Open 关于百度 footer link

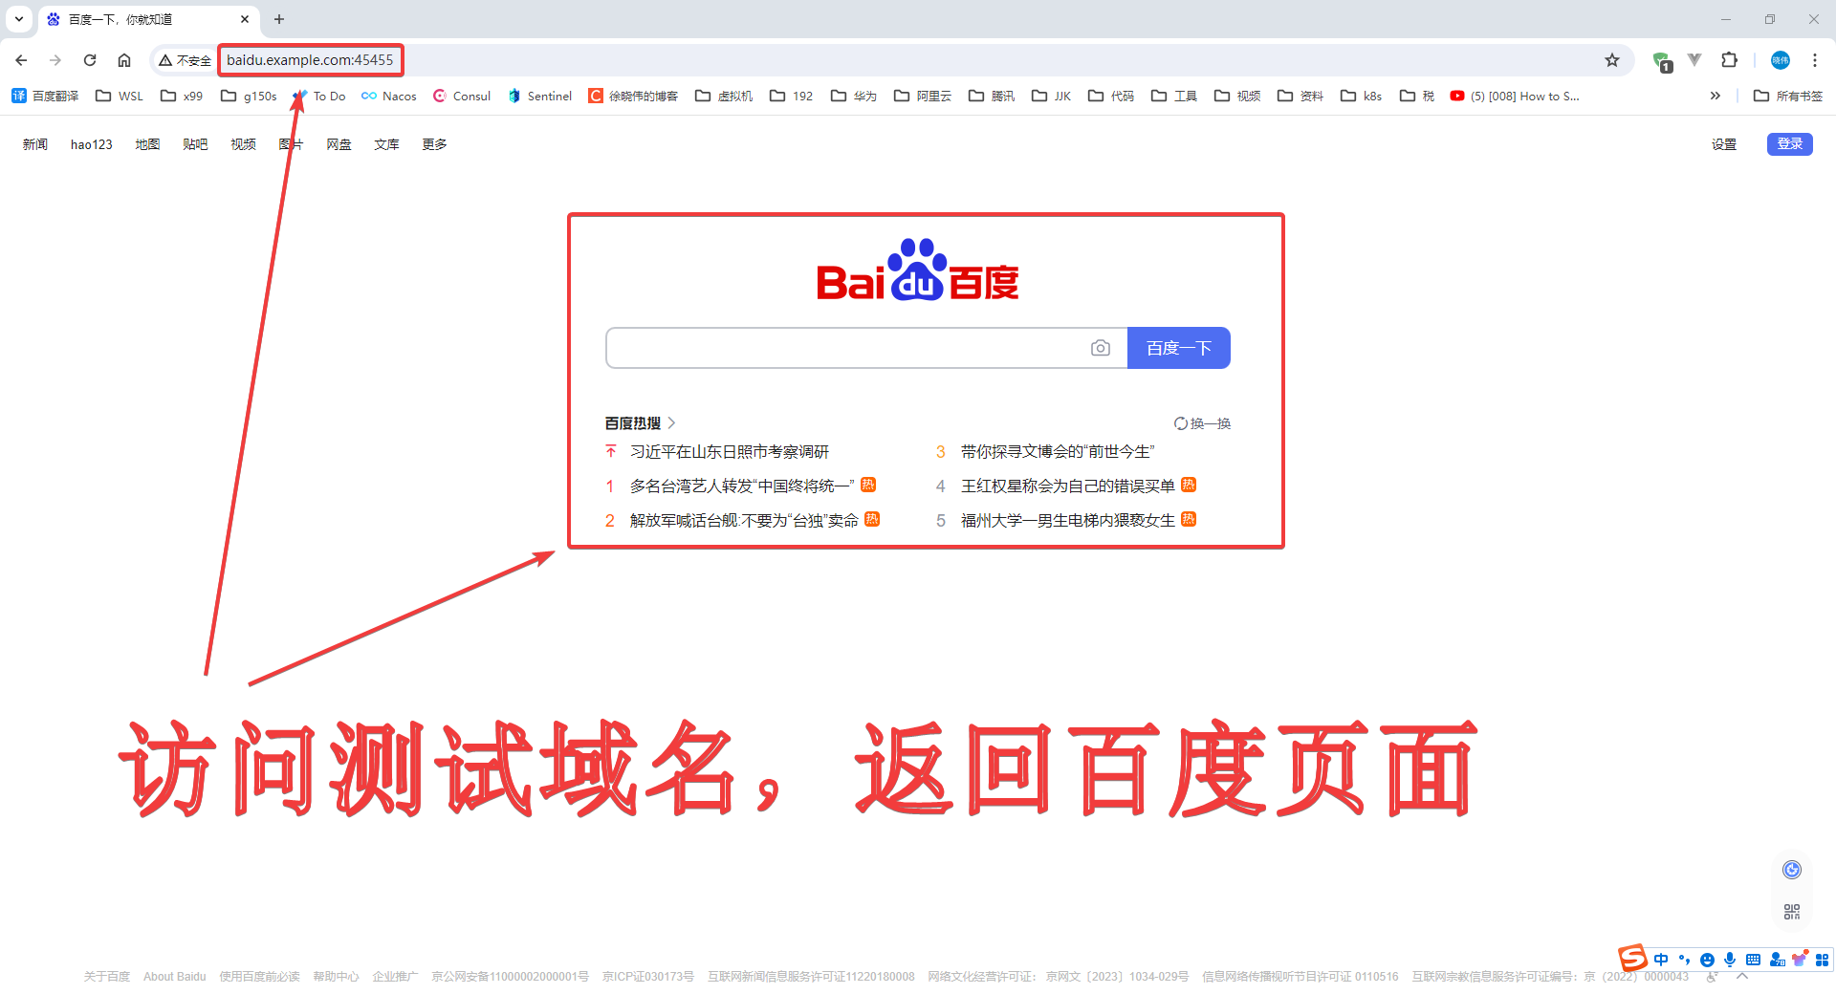(x=106, y=977)
